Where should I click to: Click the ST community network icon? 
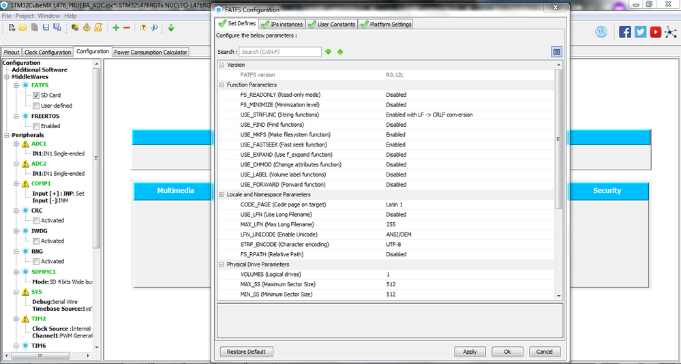(671, 32)
